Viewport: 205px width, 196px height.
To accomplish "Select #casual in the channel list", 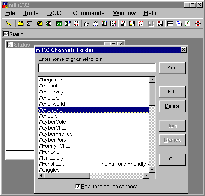I will click(94, 86).
